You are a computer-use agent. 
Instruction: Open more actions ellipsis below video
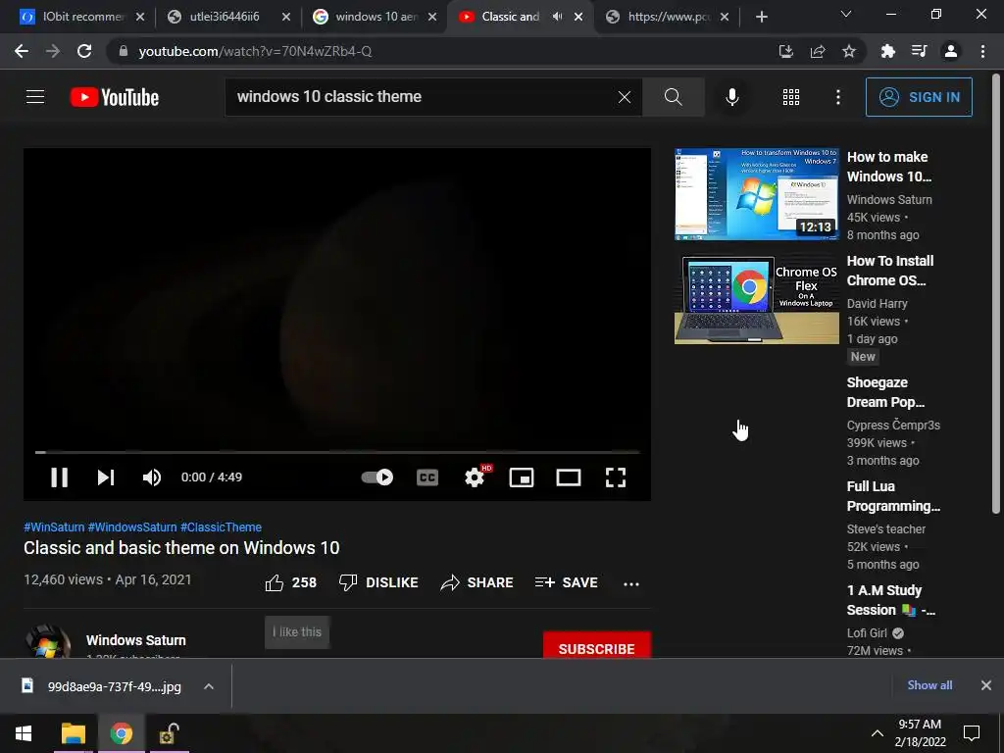631,584
